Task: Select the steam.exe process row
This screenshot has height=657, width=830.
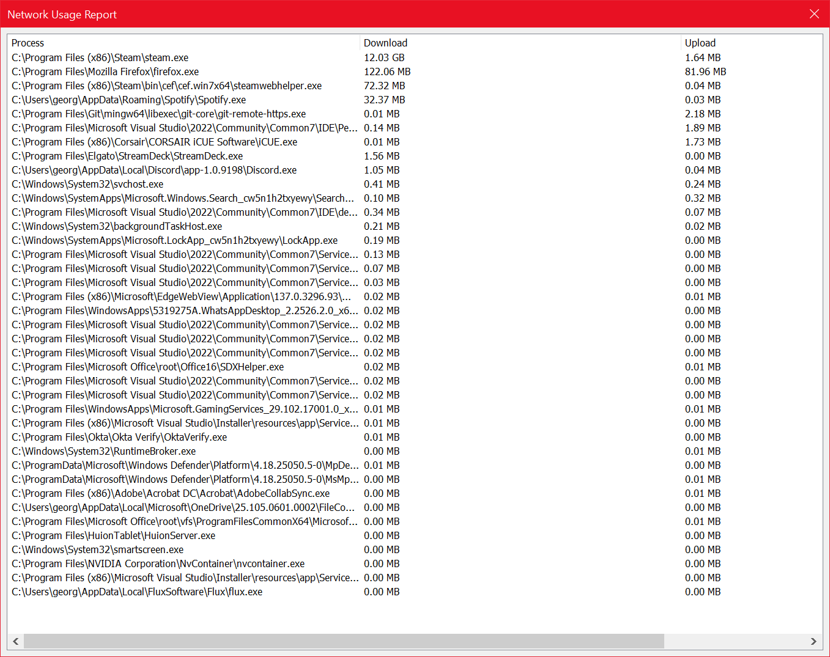Action: 415,57
